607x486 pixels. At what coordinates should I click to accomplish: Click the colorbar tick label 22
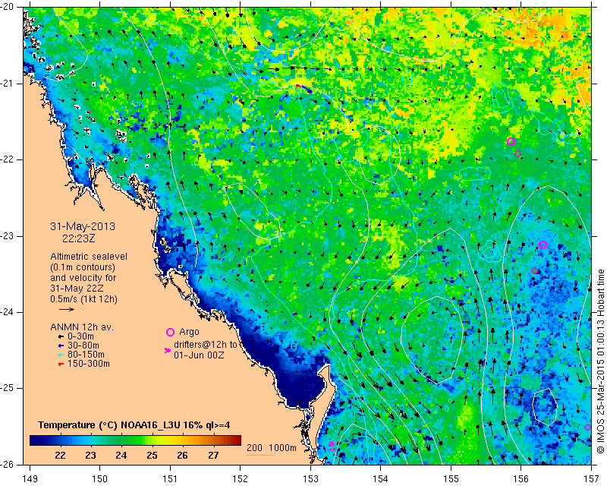tap(60, 455)
